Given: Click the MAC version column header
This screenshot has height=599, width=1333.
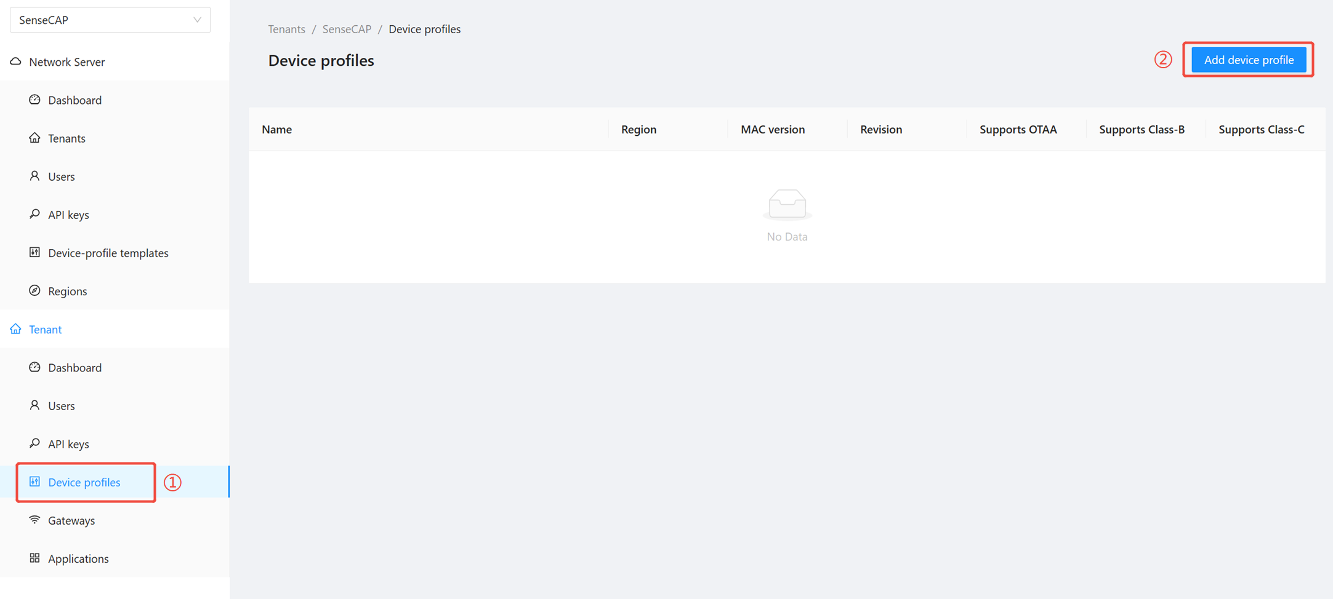Looking at the screenshot, I should [772, 130].
